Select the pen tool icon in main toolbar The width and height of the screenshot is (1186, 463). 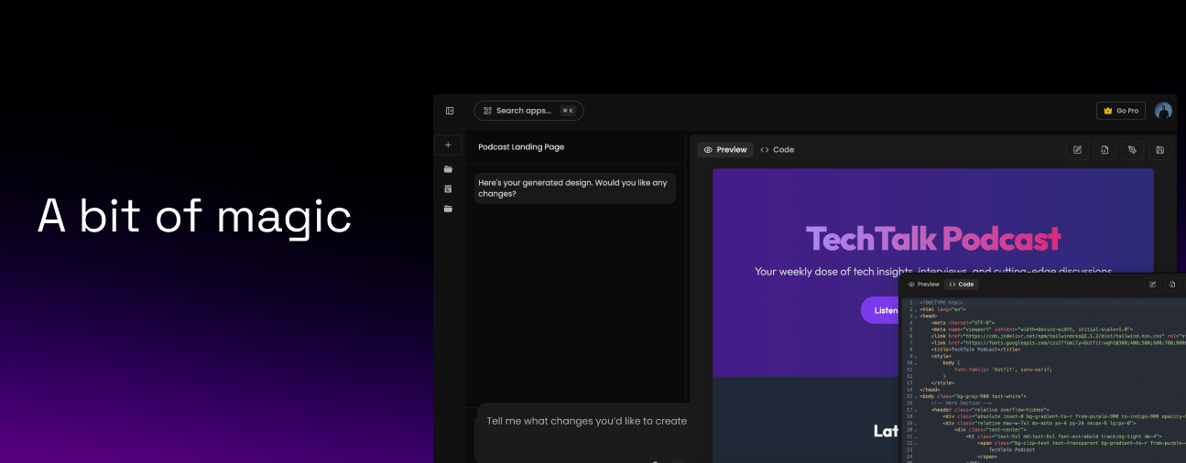tap(1132, 150)
